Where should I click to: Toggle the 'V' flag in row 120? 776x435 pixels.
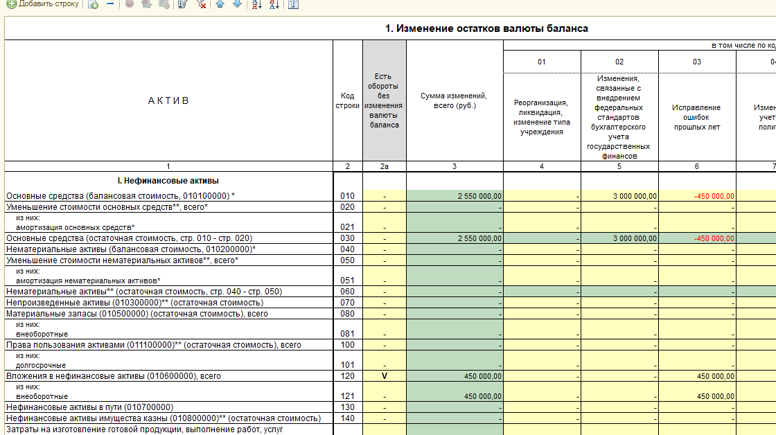pos(385,376)
